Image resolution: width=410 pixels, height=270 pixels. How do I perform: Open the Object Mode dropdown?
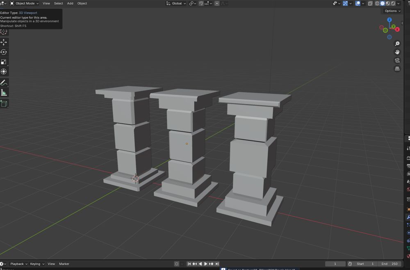25,3
